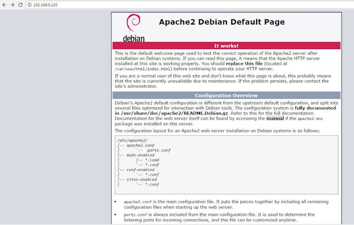Click the Debian swirl logo
Image resolution: width=354 pixels, height=225 pixels.
coord(133,22)
